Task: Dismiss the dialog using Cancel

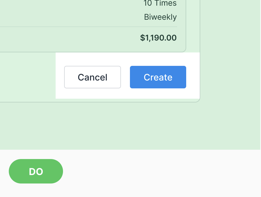Action: (x=93, y=77)
